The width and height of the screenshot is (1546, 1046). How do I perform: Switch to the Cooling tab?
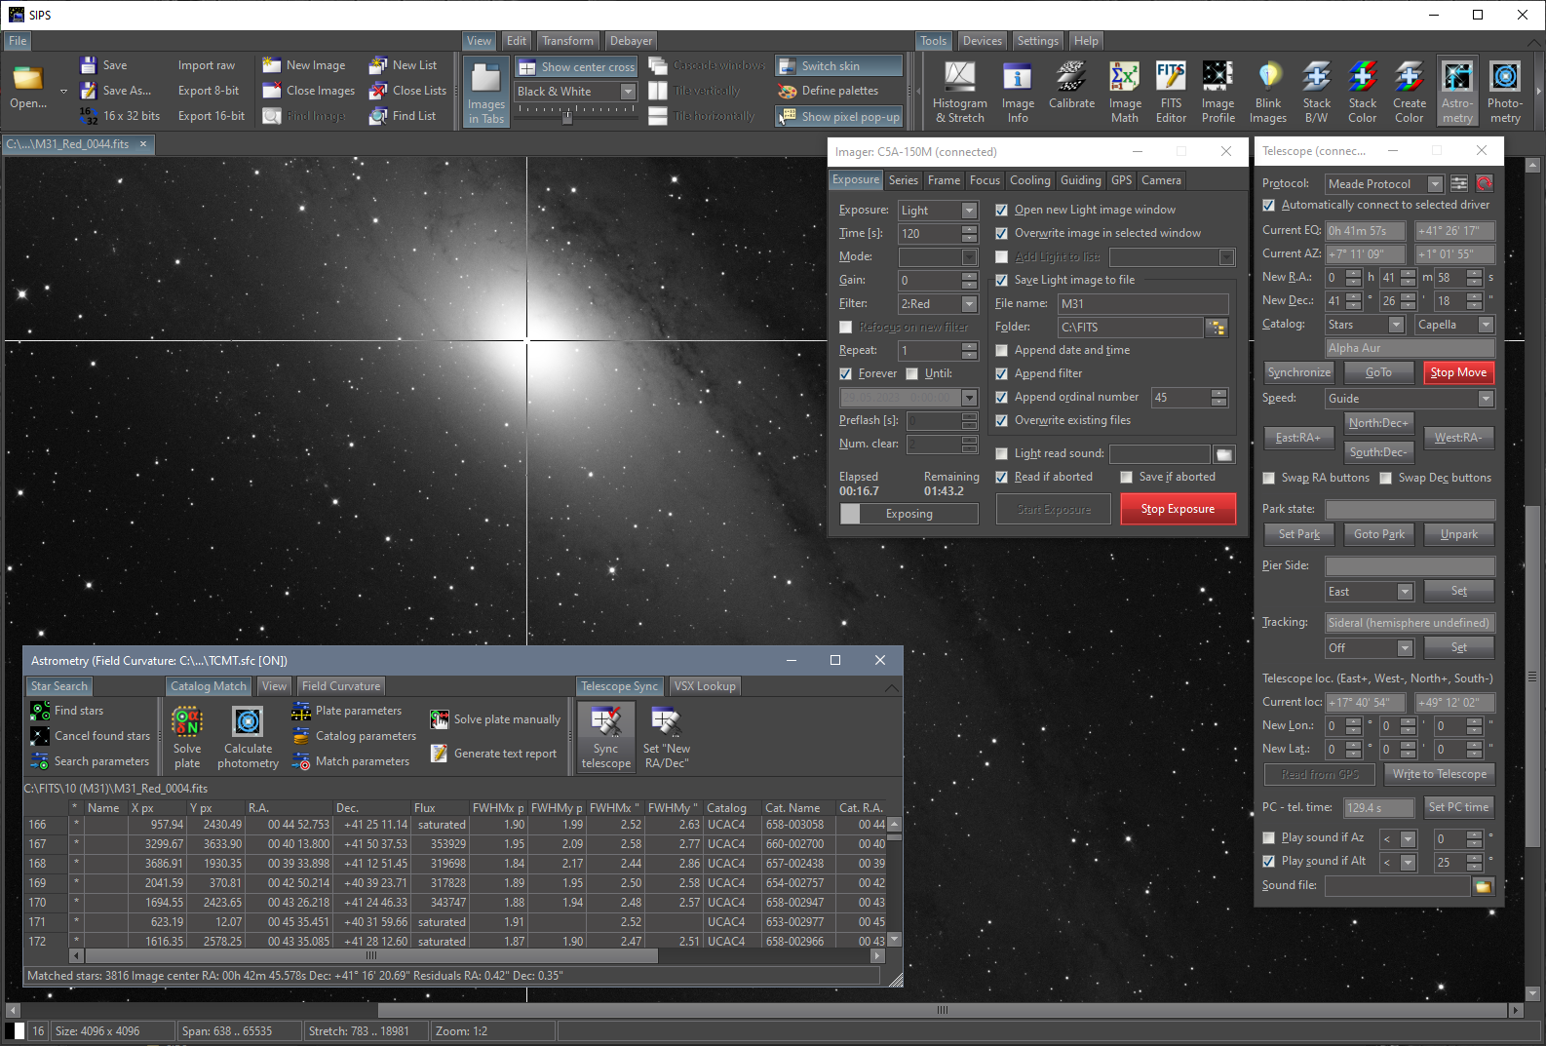1029,180
